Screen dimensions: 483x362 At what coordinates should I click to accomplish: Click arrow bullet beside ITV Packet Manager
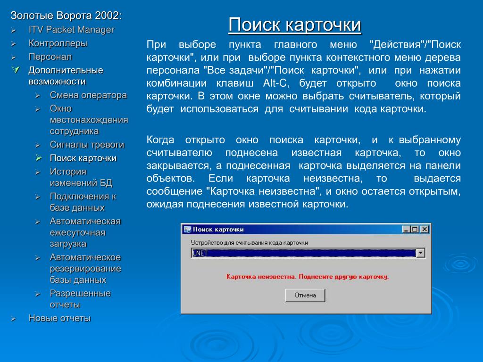[x=14, y=31]
